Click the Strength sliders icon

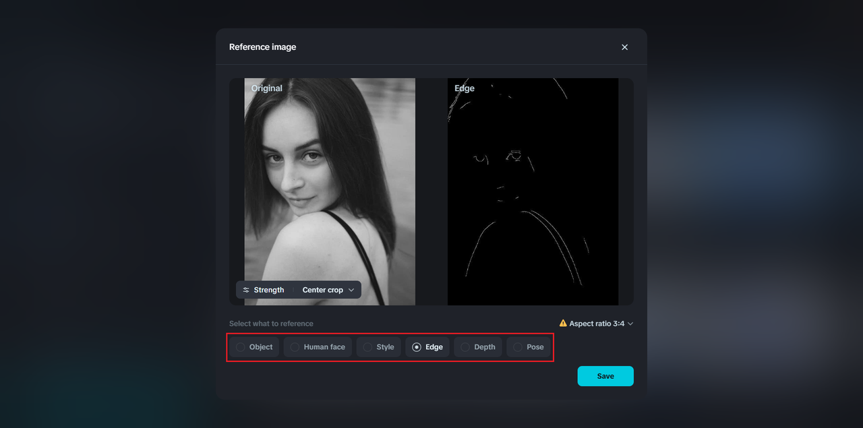pos(246,290)
